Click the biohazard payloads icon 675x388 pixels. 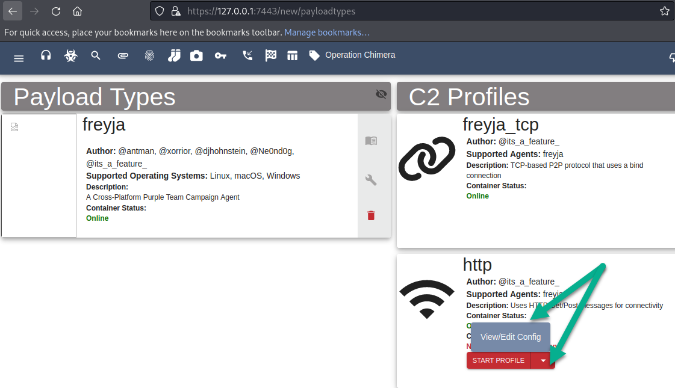[71, 56]
